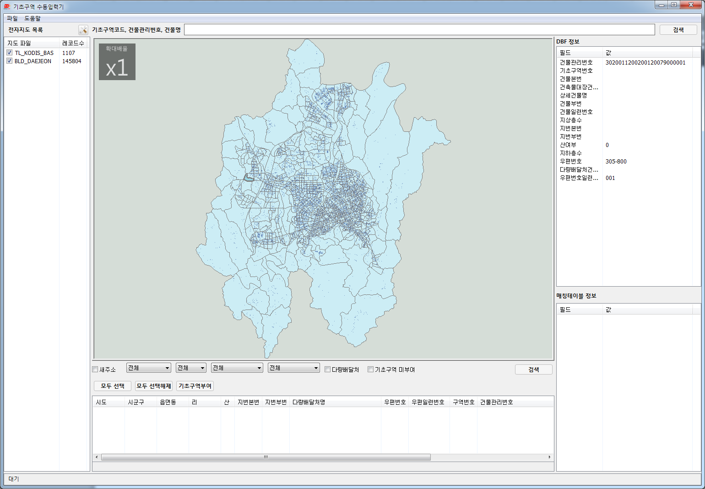Expand the fourth 전체 dropdown
The image size is (705, 489).
tap(293, 368)
